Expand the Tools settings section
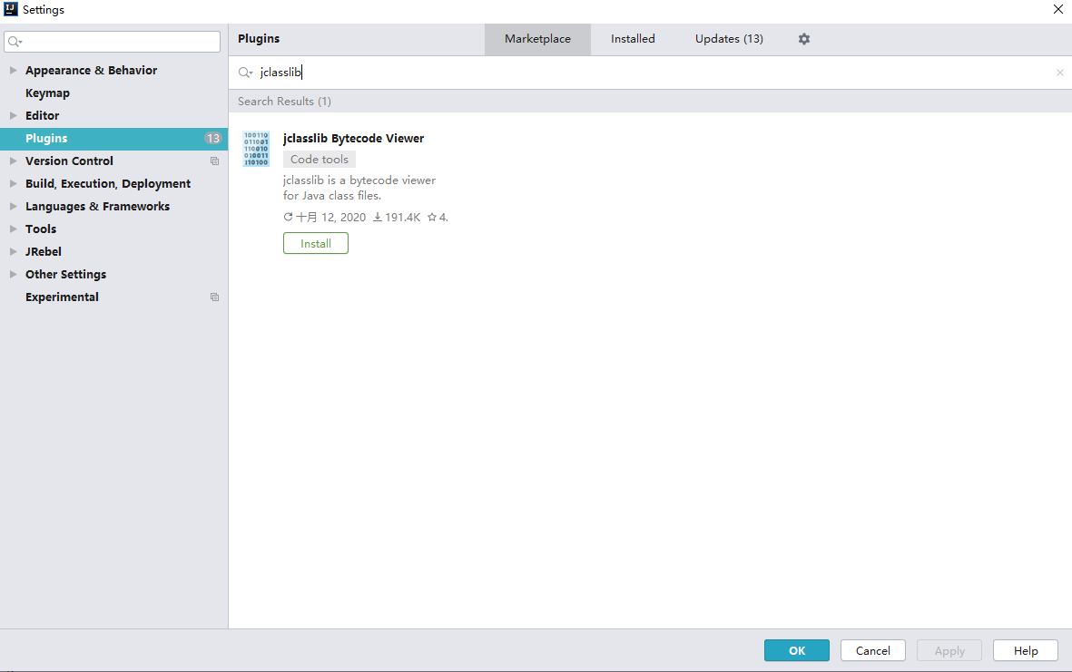Image resolution: width=1072 pixels, height=672 pixels. [13, 229]
